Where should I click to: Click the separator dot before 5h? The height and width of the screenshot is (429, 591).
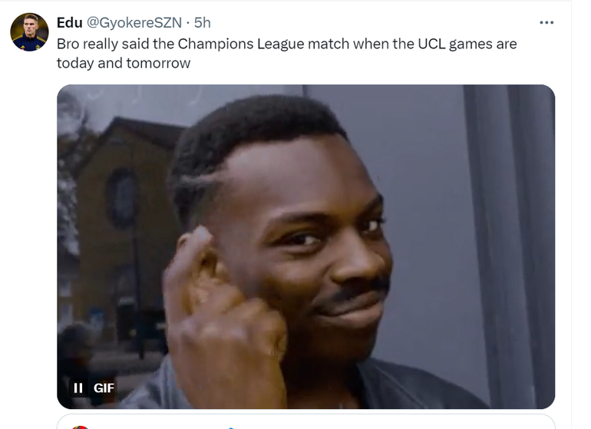coord(188,23)
